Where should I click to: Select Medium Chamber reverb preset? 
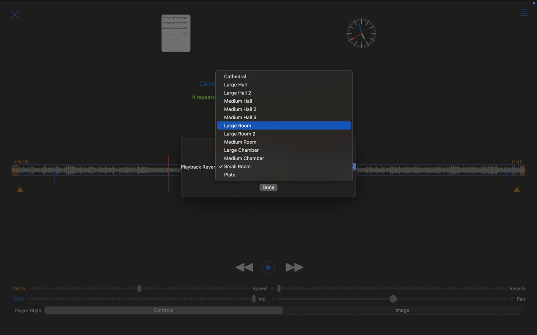(x=284, y=158)
